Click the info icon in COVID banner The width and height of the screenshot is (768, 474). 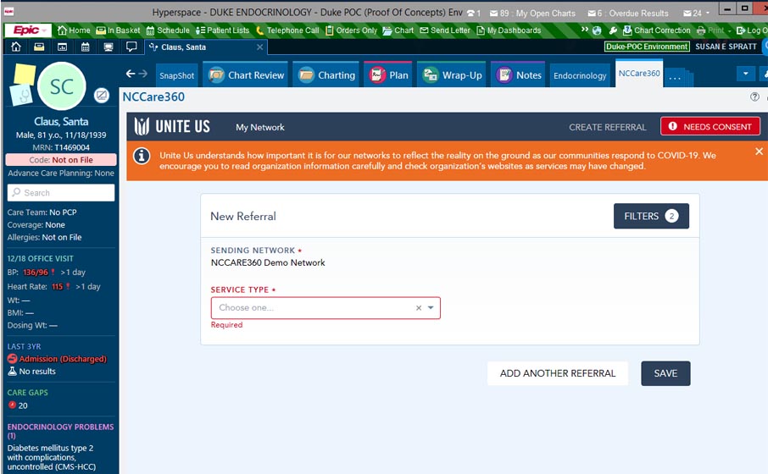point(142,156)
